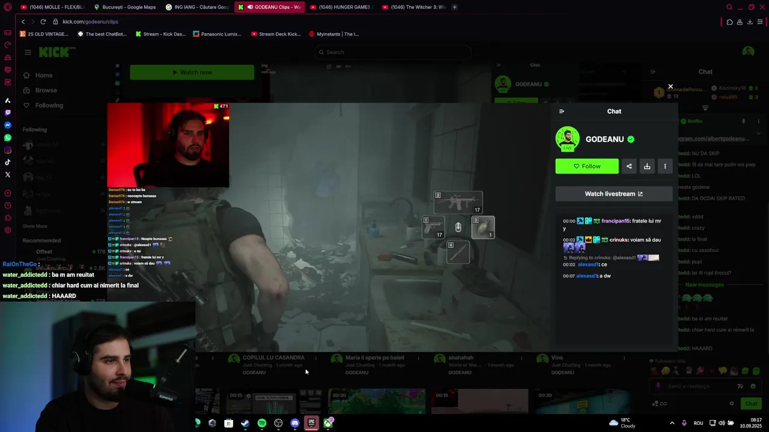Screen dimensions: 769x432
Task: Open Messenger in Opera sidebar
Action: click(8, 125)
